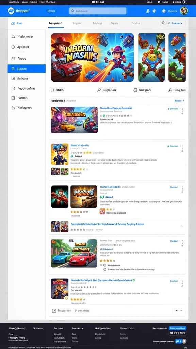Viewport: 196px width, 349px height.
Task: Open the user avatar in the header
Action: [184, 11]
